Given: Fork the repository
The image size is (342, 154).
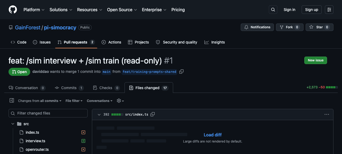Looking at the screenshot, I should click(290, 27).
